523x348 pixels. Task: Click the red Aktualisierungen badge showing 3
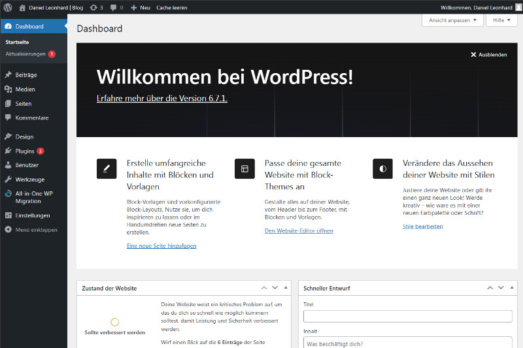52,54
